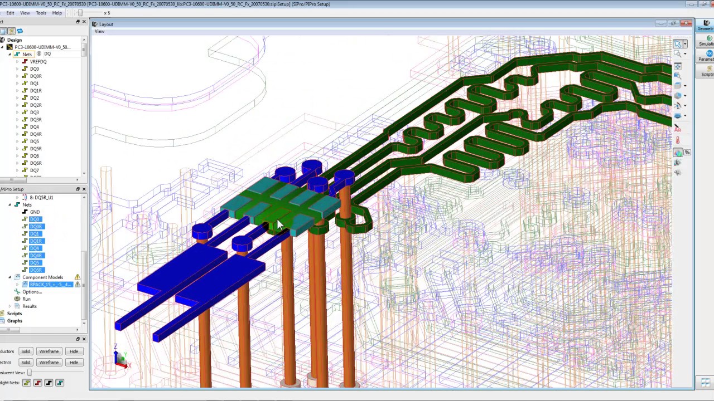Select the GND net in setup tree

click(35, 212)
